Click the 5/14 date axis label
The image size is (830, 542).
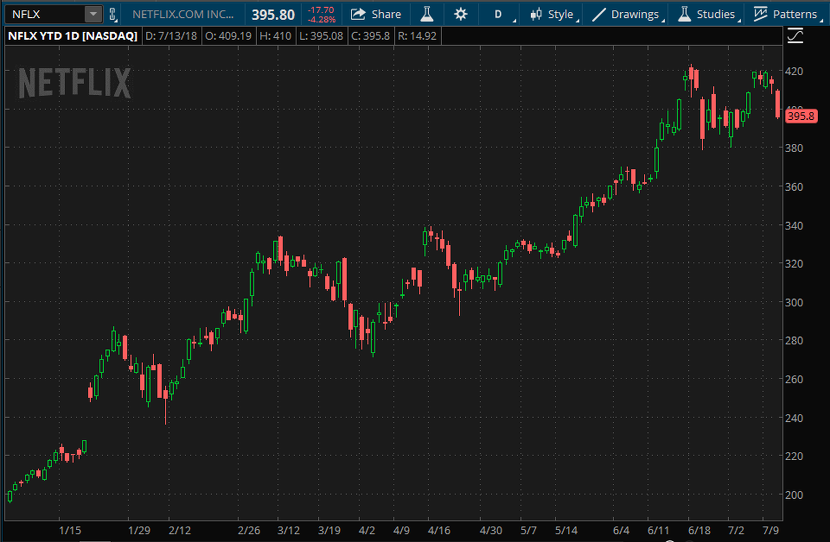pos(566,530)
